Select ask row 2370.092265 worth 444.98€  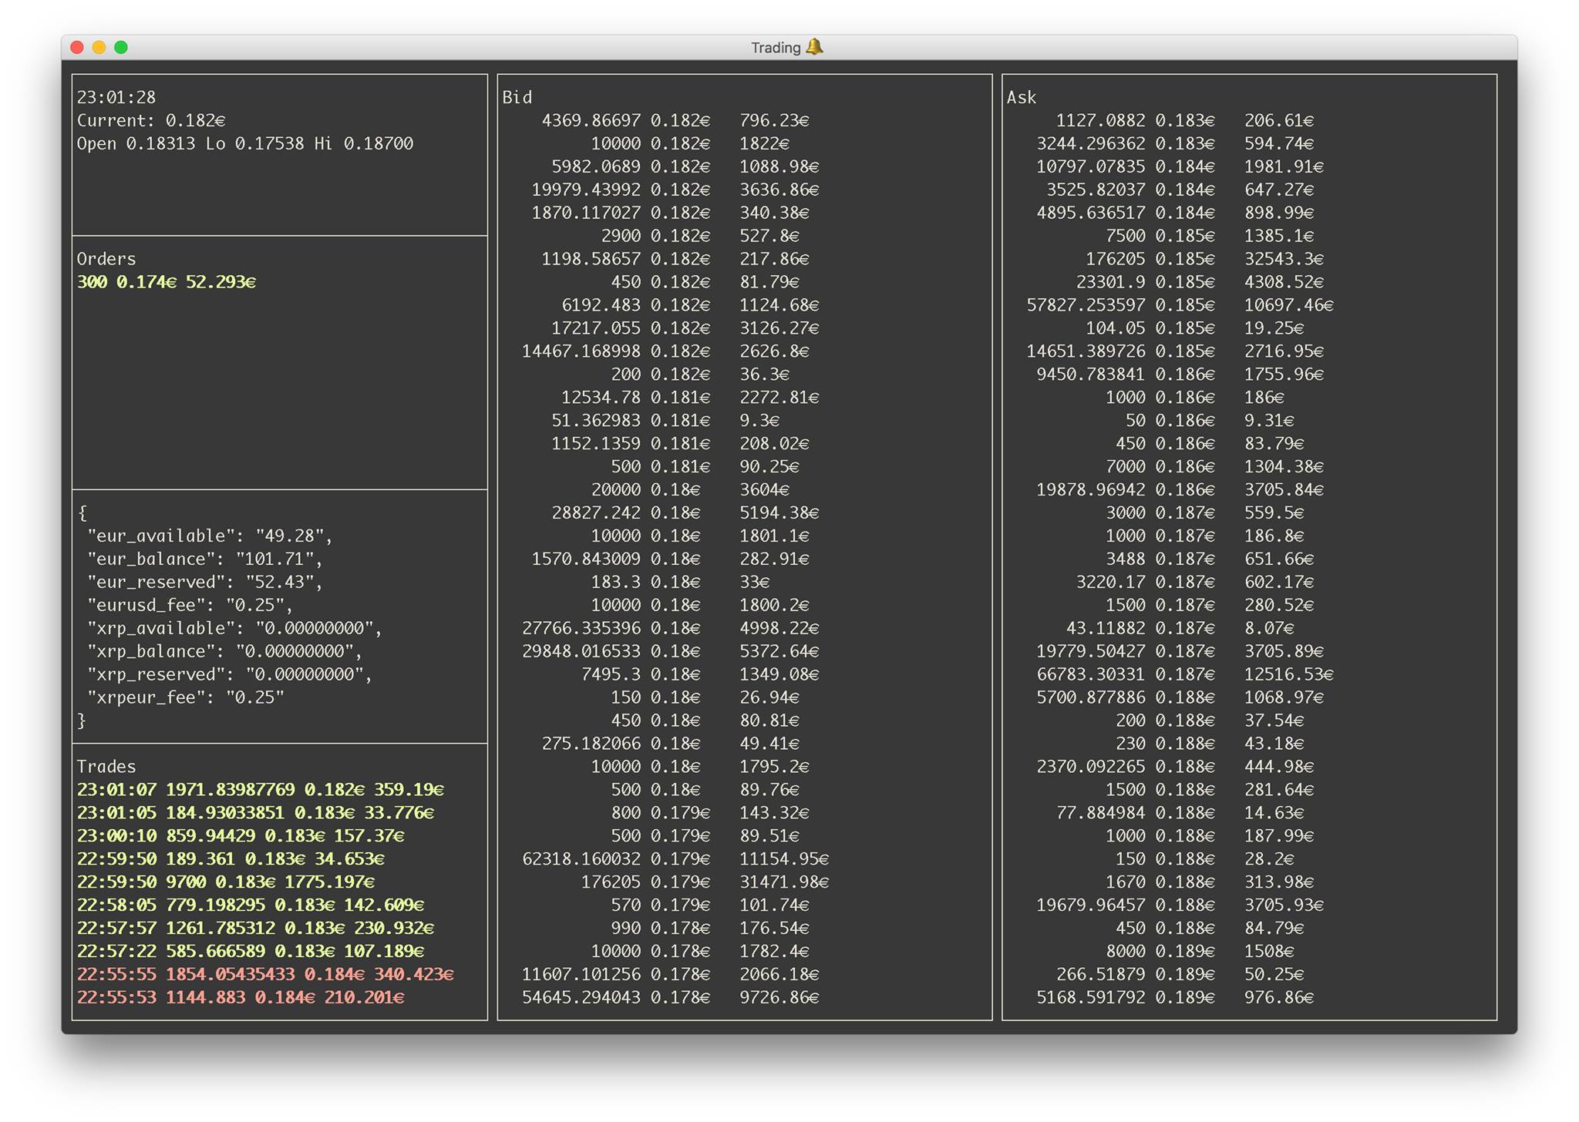point(1175,767)
